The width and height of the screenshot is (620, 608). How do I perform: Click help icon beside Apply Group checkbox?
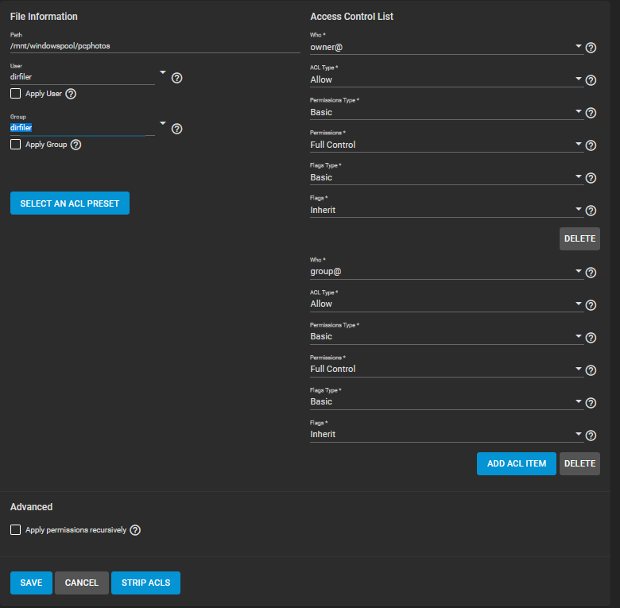(x=76, y=145)
